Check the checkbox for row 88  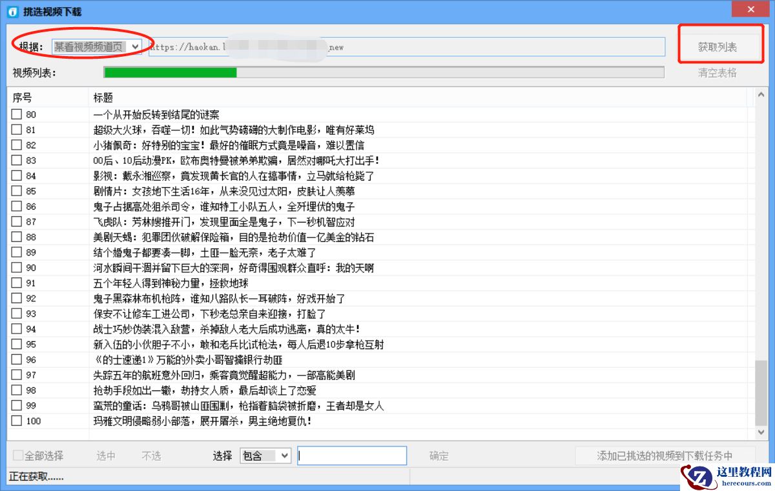tap(17, 237)
